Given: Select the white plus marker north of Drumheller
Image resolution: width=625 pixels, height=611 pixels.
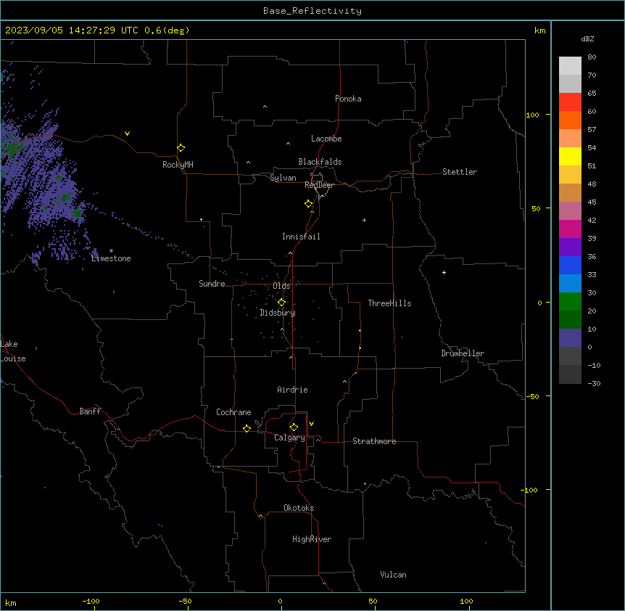Looking at the screenshot, I should pyautogui.click(x=444, y=272).
